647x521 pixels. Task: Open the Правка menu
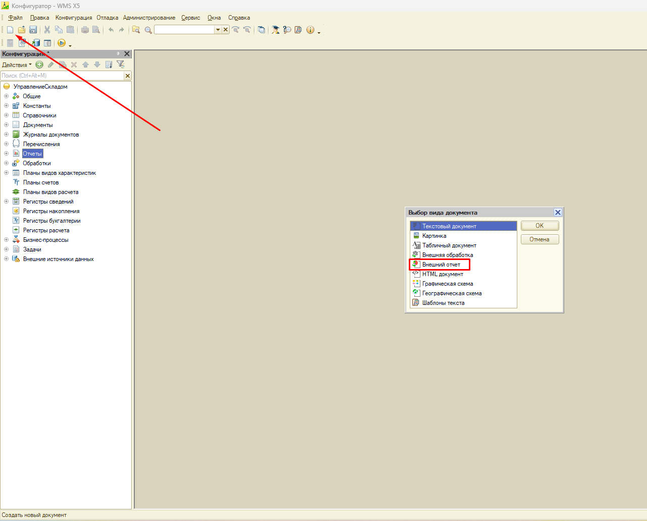pos(40,18)
